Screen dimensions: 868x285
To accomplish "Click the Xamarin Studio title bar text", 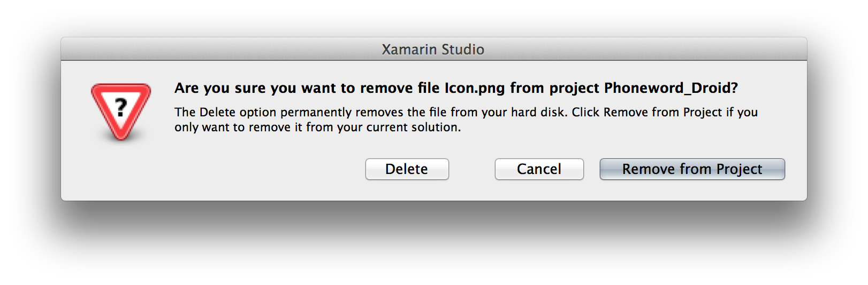I will click(433, 50).
